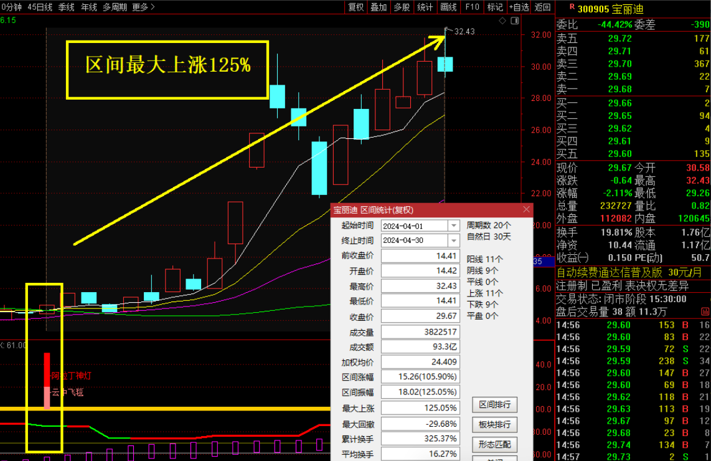Click the 最高价 value 32.43 field
The width and height of the screenshot is (711, 461).
click(420, 287)
